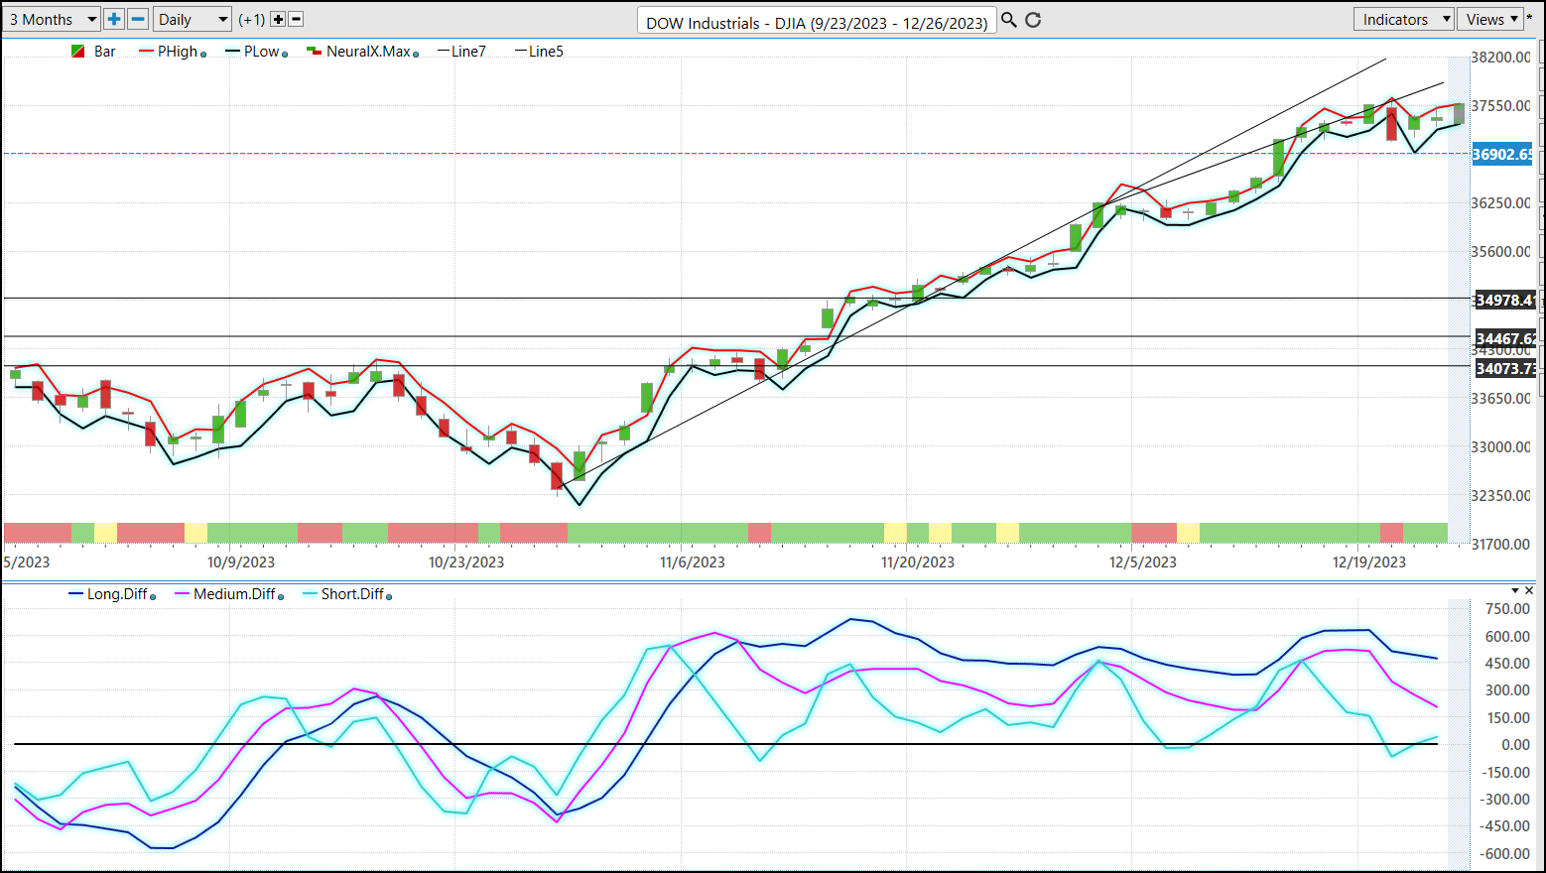
Task: Open the Daily interval dropdown
Action: (193, 20)
